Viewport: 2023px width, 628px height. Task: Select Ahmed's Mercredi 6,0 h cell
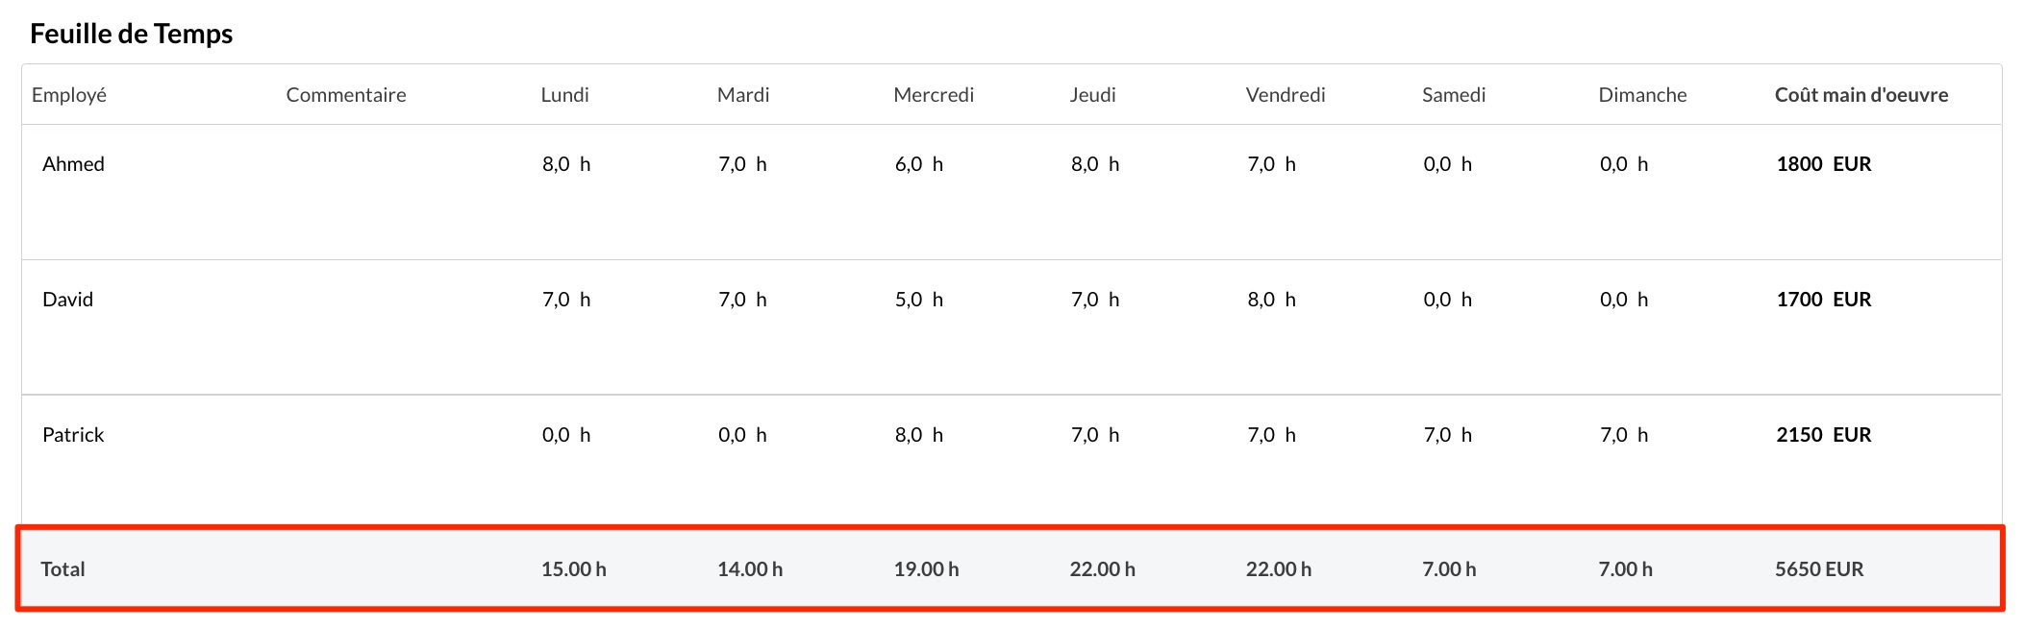click(919, 164)
